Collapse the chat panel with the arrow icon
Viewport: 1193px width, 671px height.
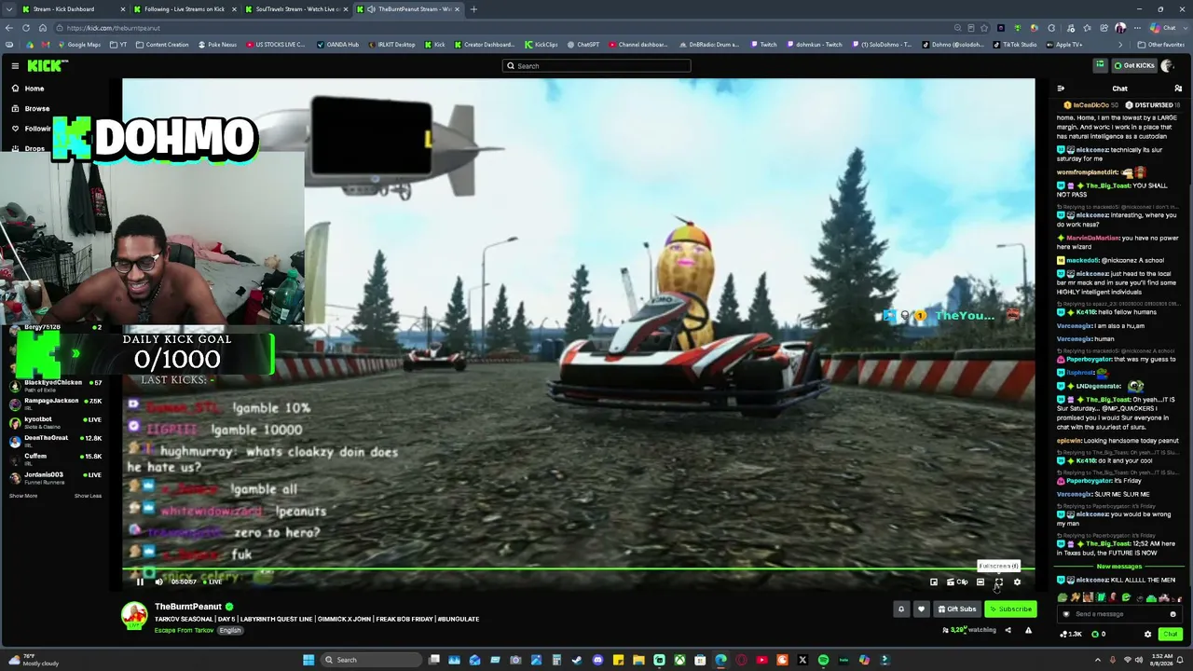(x=1061, y=89)
